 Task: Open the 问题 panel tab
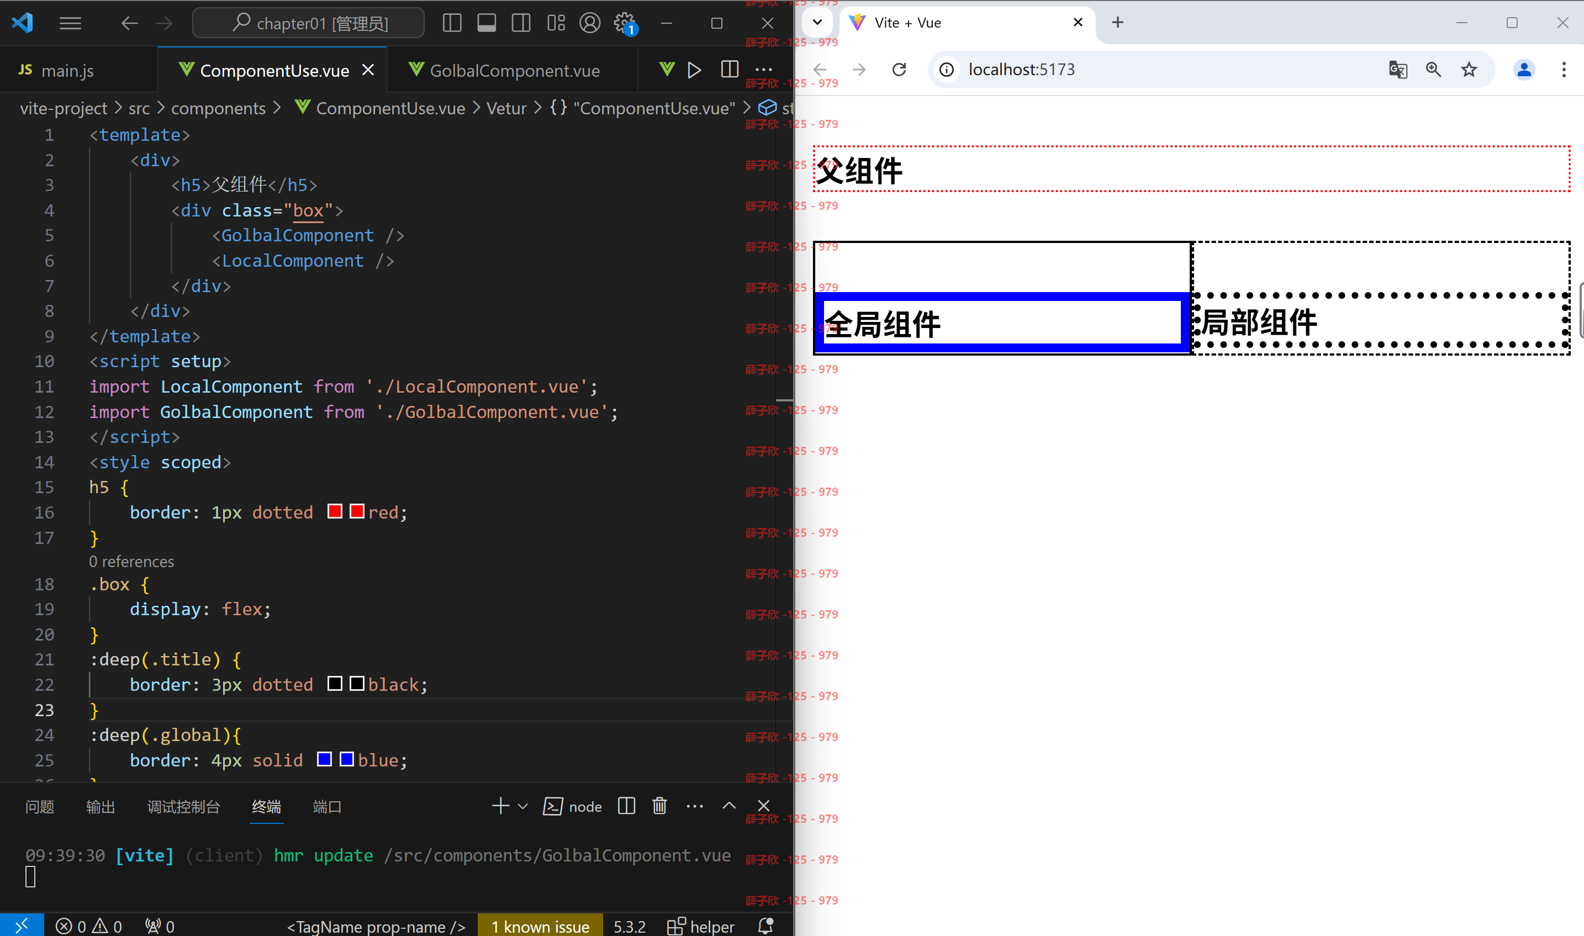click(x=40, y=807)
